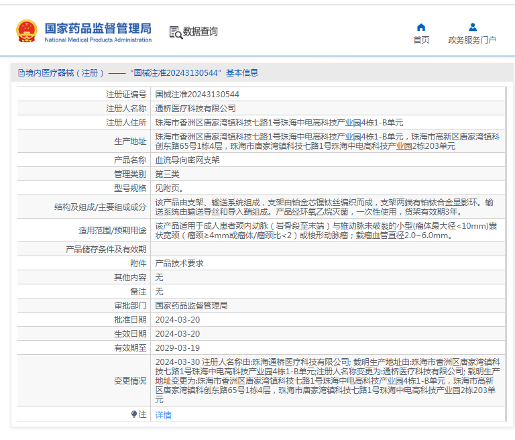Open the 详情 link
515x440 pixels.
coord(163,415)
